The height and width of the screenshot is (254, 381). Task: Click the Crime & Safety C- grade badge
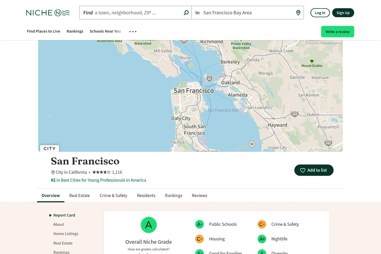[x=262, y=224]
